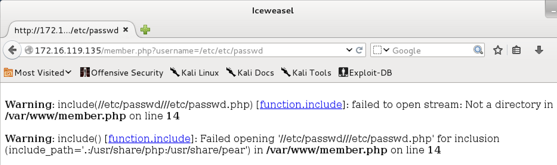Click into the Google search field
557x165 pixels.
click(x=431, y=50)
